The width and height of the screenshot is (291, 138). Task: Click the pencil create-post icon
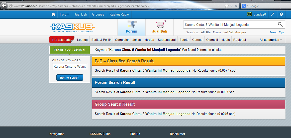click(x=273, y=14)
